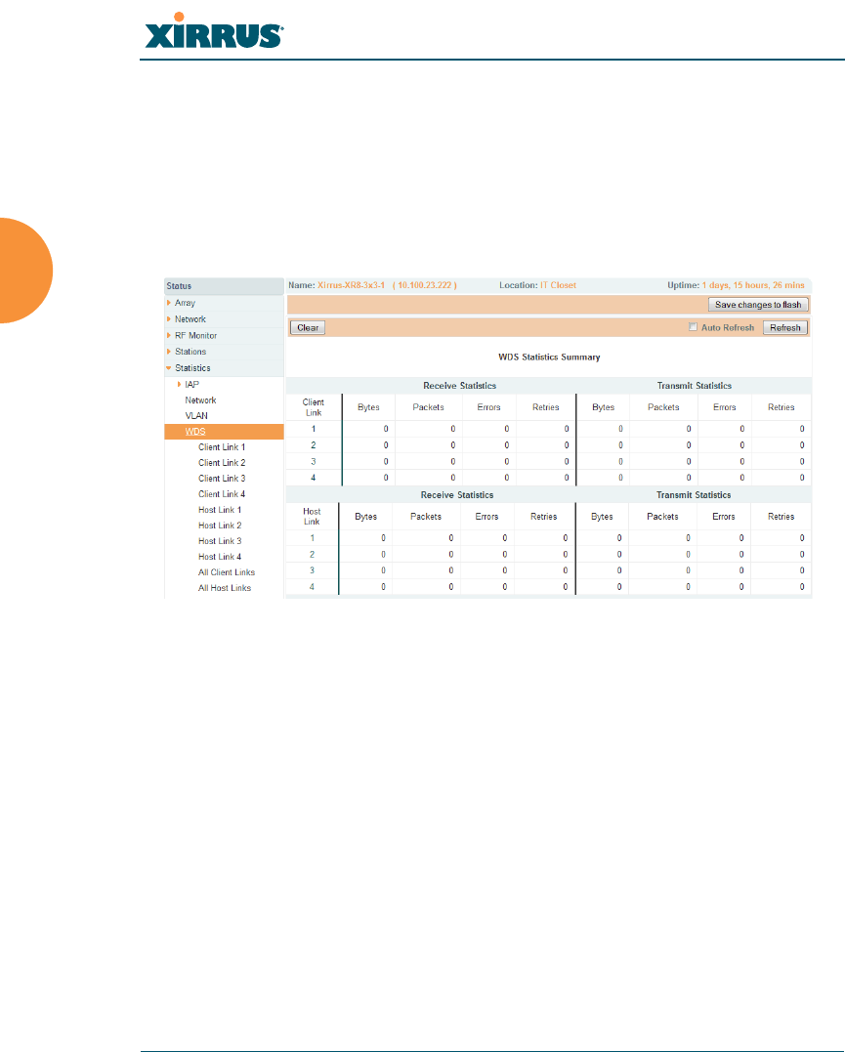The width and height of the screenshot is (845, 1052).
Task: Select VLAN statistics item
Action: (196, 416)
